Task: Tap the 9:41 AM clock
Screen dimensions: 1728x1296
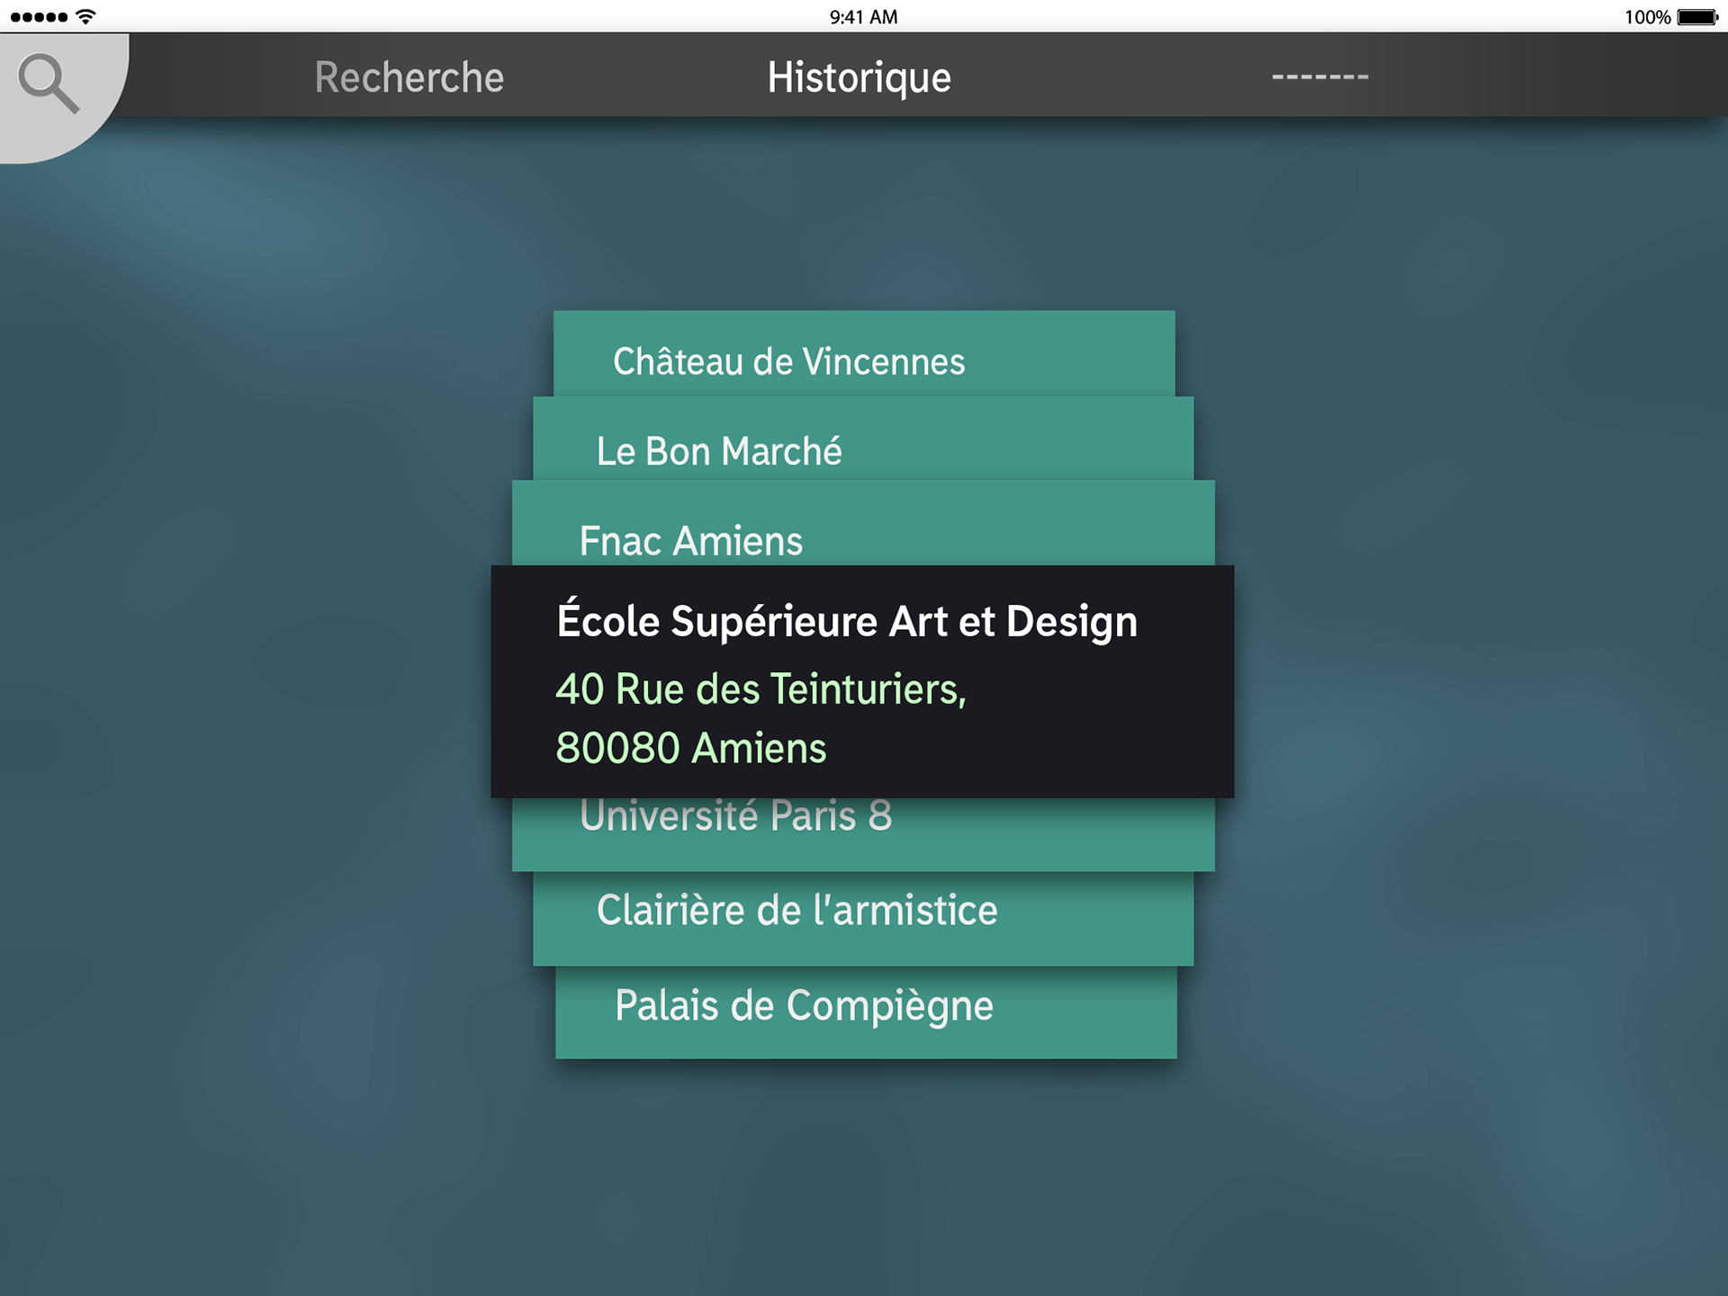Action: pyautogui.click(x=863, y=17)
